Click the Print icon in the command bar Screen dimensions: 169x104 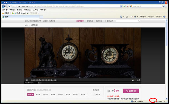click(135, 17)
